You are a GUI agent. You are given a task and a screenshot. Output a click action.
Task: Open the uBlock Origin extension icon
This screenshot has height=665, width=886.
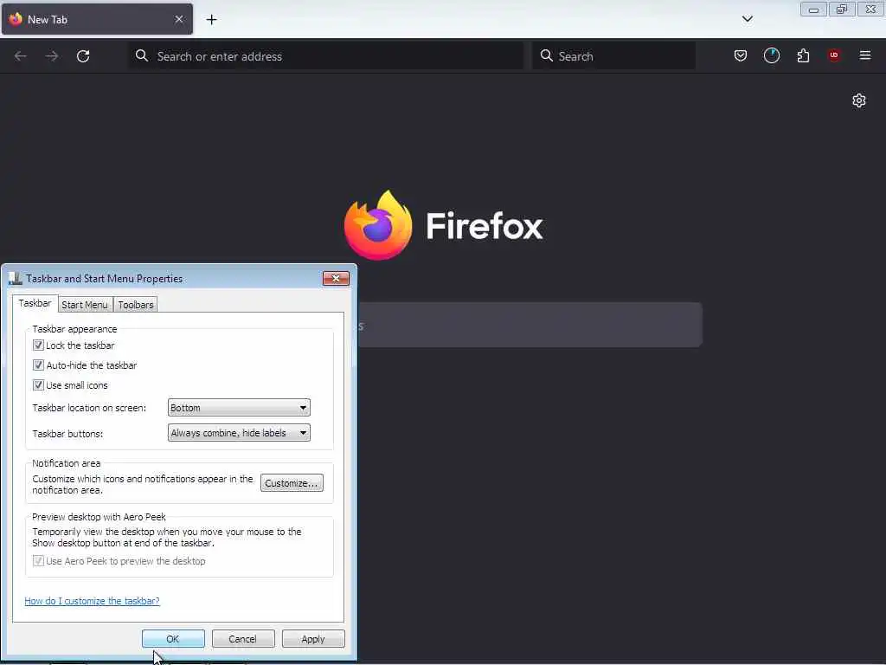[834, 55]
